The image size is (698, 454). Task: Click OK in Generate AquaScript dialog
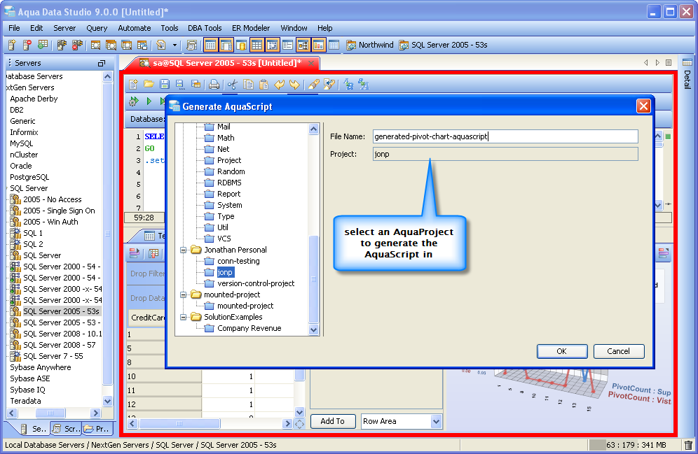pyautogui.click(x=562, y=351)
